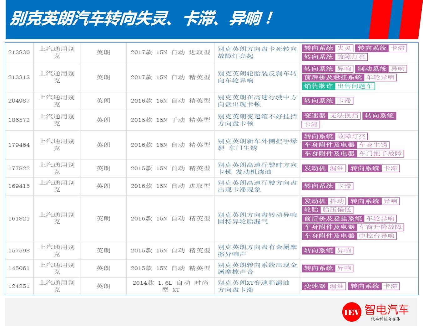Select complaint ID 161821

19,218
